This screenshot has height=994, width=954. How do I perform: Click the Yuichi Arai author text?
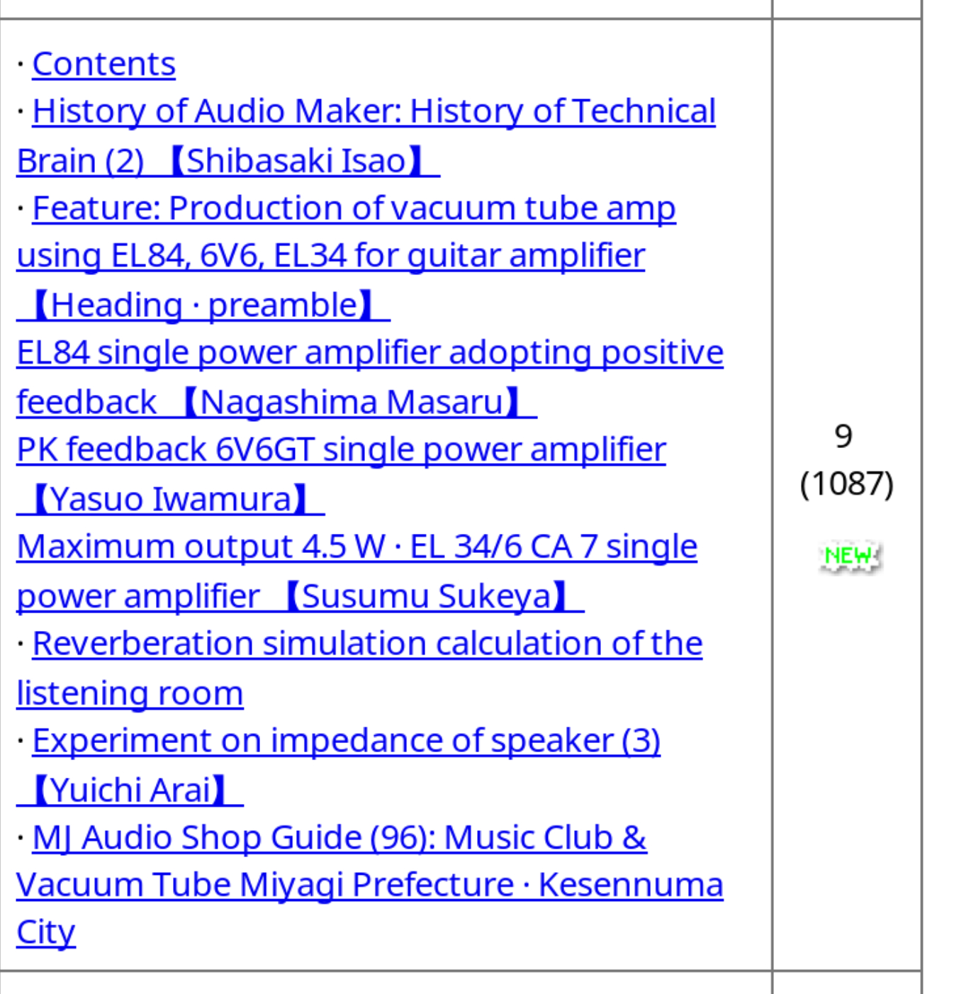130,791
